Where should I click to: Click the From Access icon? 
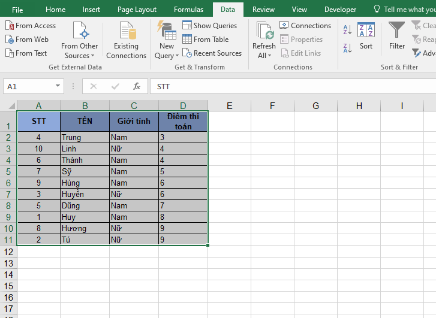tap(10, 26)
